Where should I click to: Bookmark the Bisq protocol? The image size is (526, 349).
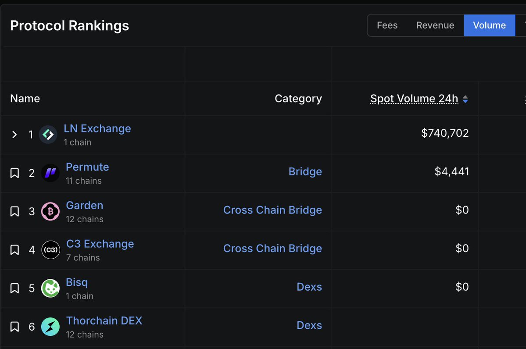(x=14, y=288)
